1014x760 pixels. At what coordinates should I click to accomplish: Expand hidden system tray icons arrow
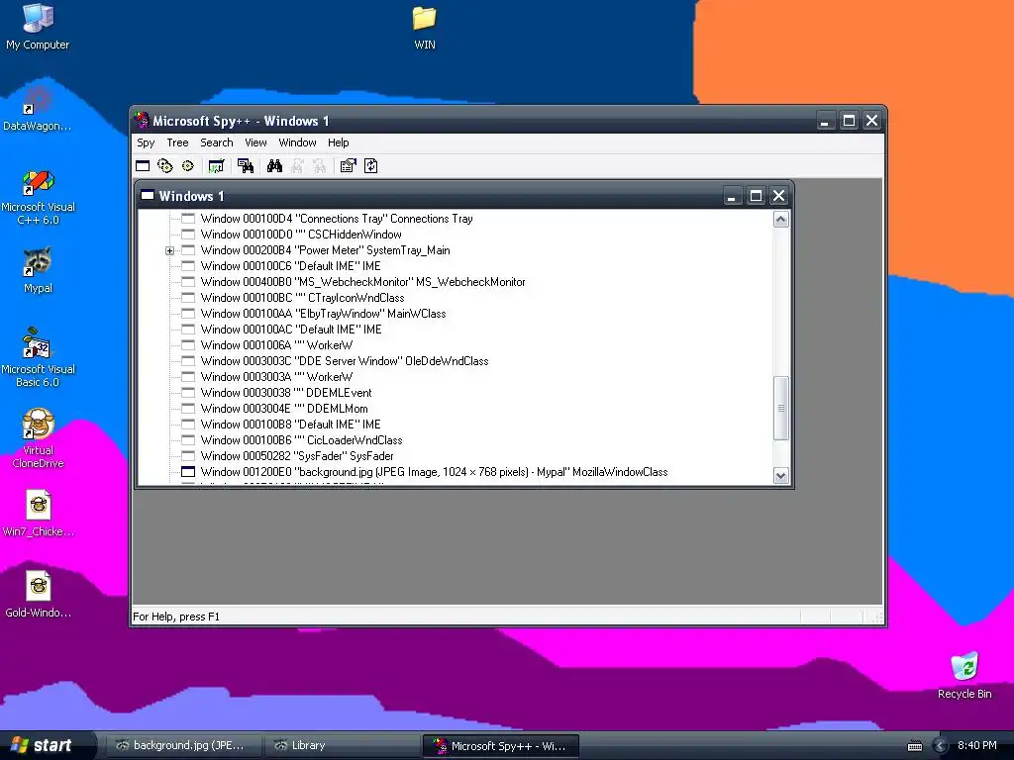coord(941,746)
